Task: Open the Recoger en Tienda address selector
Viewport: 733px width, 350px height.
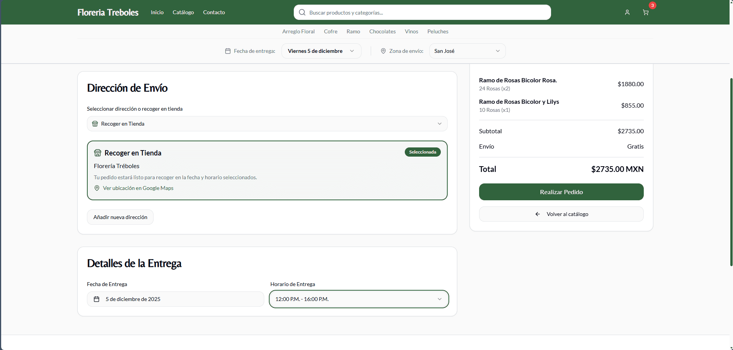Action: [267, 124]
